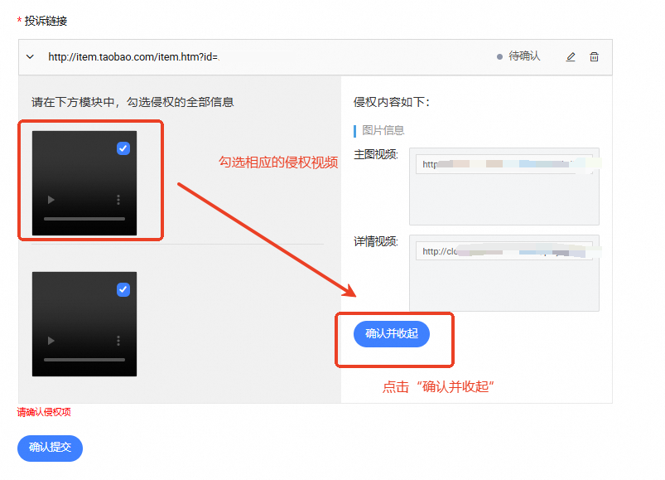Delete the complaint link with the trash icon
The width and height of the screenshot is (665, 480).
594,57
